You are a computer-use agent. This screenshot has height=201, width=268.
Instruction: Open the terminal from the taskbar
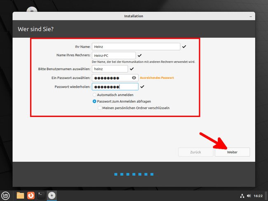[x=41, y=196]
